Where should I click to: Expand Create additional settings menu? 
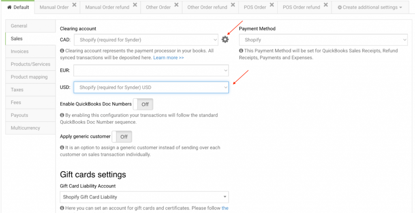[x=370, y=7]
